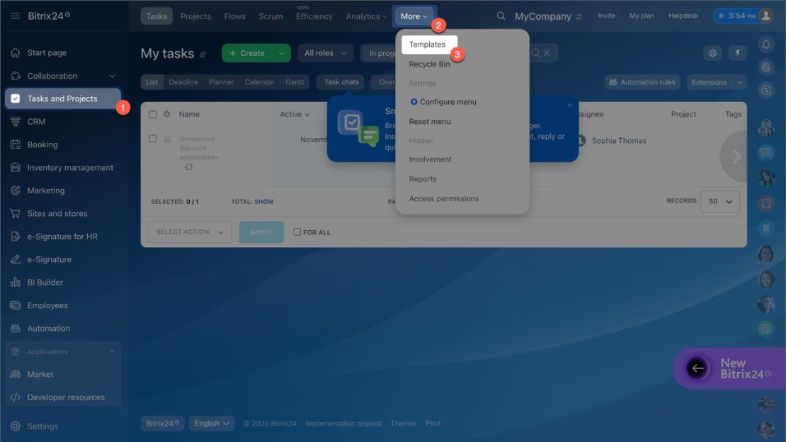This screenshot has height=442, width=786.
Task: Click the search magnifier in top bar
Action: [501, 16]
